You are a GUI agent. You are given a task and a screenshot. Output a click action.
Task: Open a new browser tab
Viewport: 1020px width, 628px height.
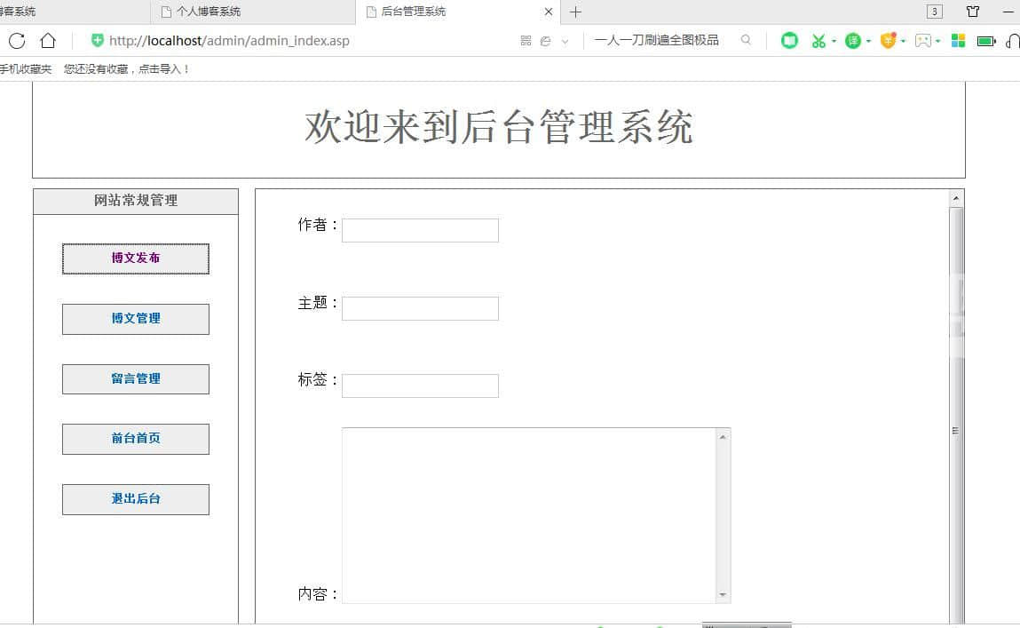click(575, 12)
